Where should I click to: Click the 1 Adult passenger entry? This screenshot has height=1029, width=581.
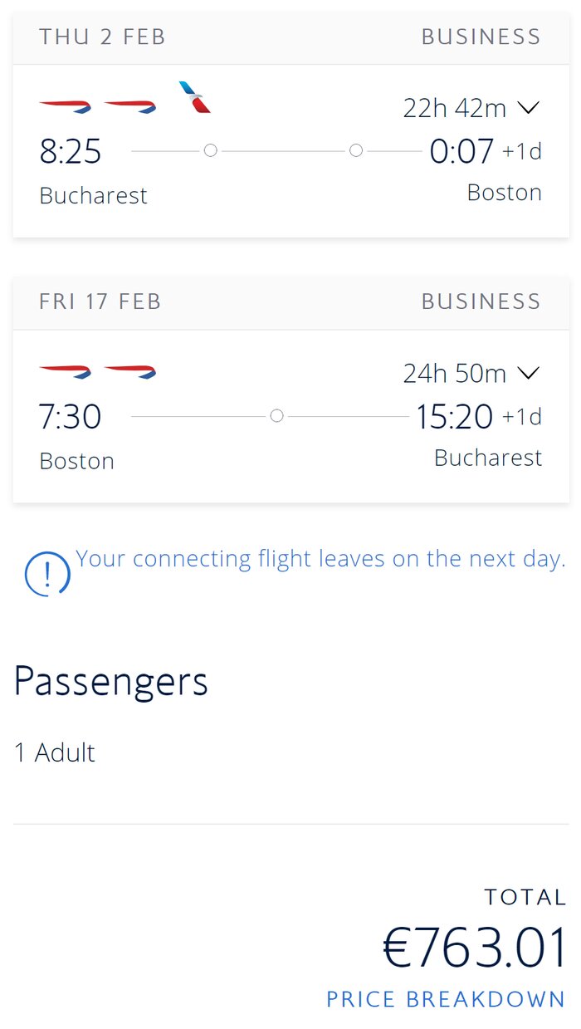pos(55,752)
